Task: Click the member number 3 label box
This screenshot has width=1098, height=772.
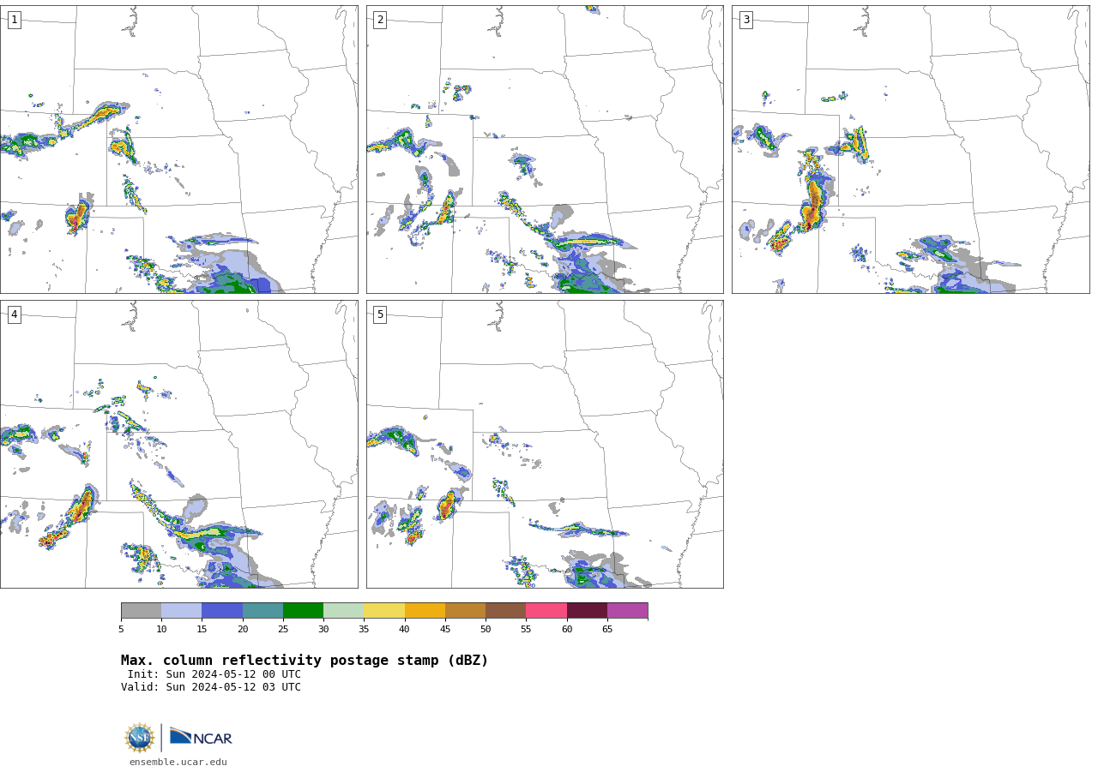Action: tap(745, 20)
